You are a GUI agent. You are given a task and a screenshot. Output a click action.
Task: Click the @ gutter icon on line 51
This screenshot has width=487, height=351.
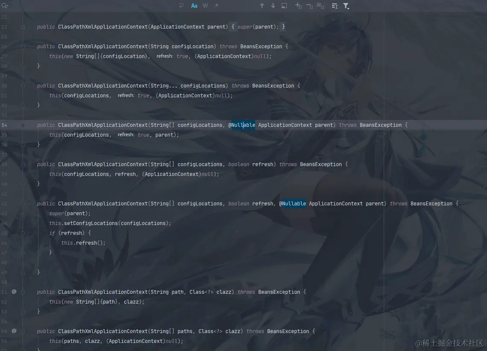tap(14, 292)
